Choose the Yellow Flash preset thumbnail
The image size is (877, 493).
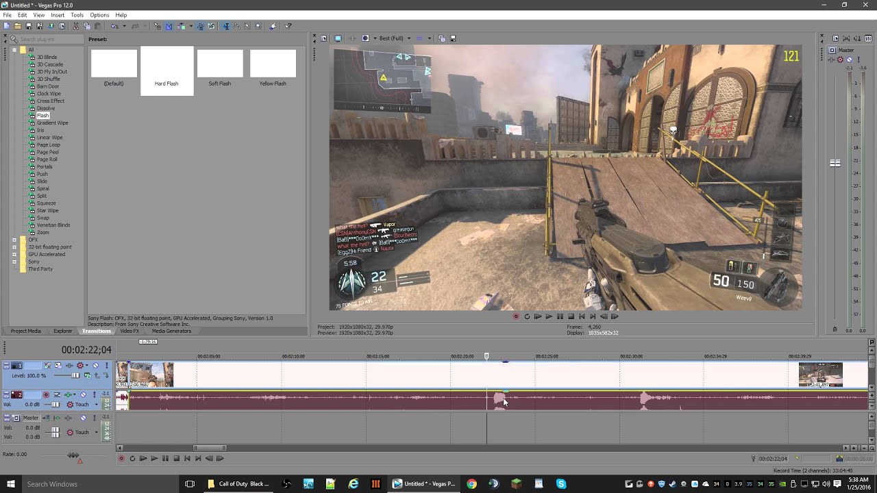click(273, 64)
